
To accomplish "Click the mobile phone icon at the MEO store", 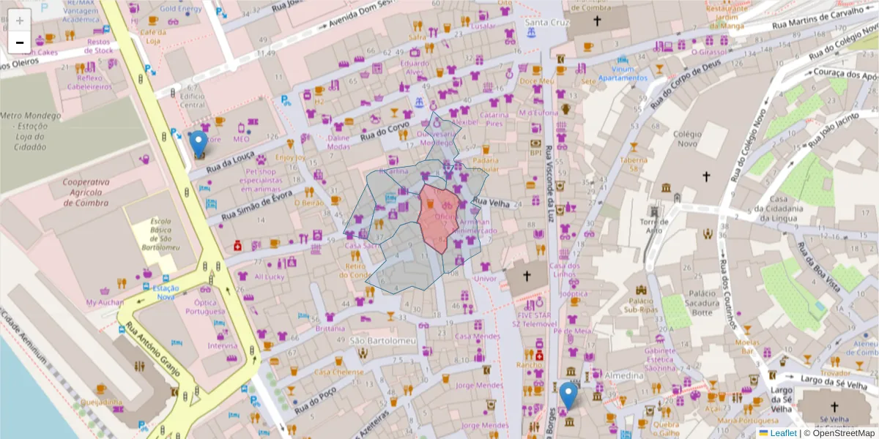I will (241, 128).
